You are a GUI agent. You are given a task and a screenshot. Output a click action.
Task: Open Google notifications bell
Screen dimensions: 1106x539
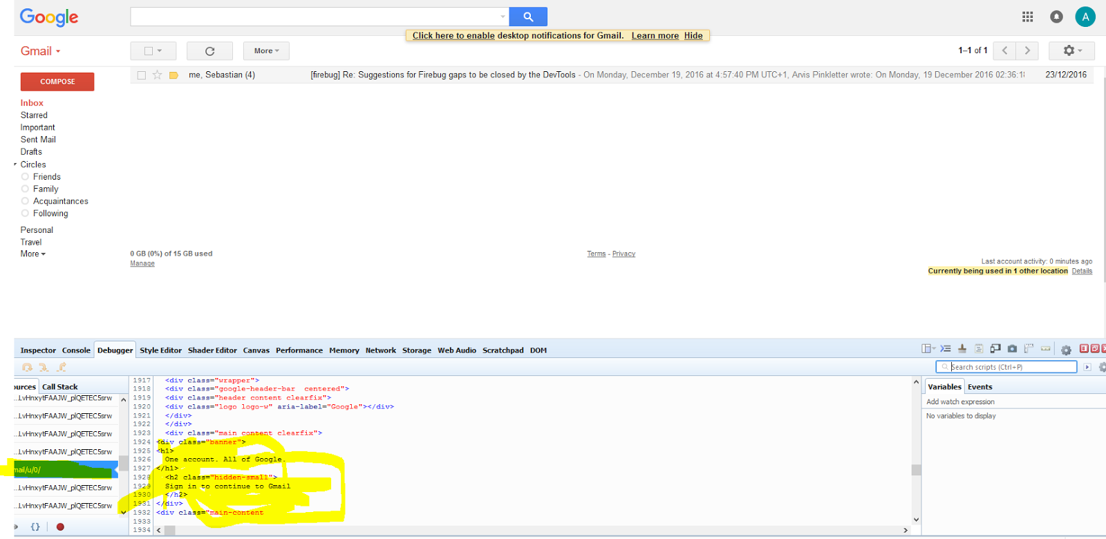pyautogui.click(x=1056, y=17)
